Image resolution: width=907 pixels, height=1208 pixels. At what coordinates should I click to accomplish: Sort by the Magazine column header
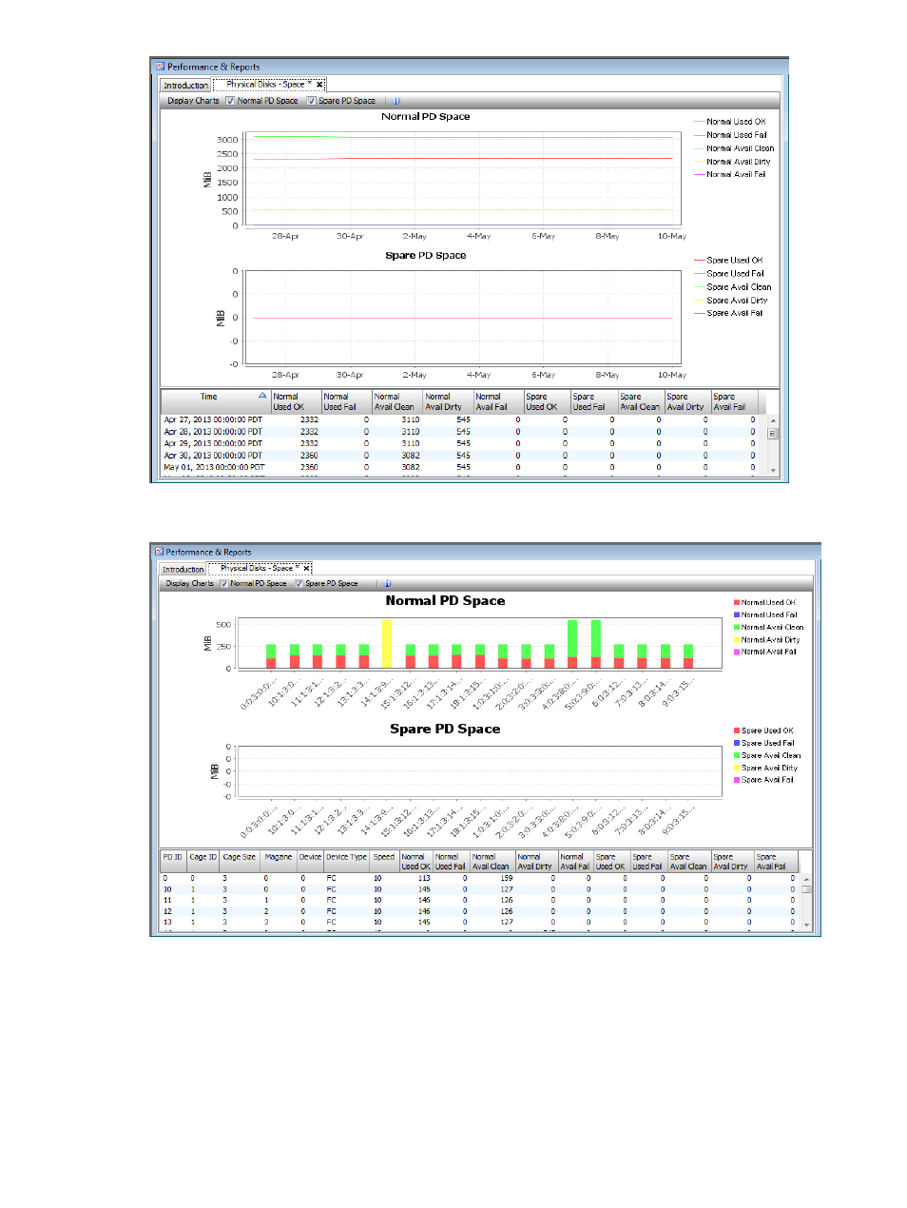(x=280, y=861)
